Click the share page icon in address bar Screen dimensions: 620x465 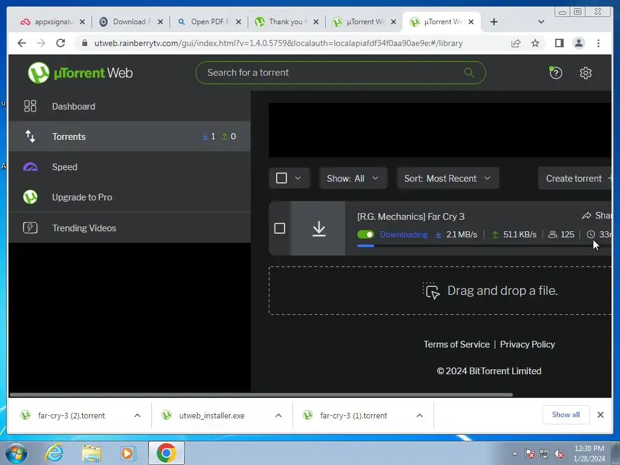pos(516,43)
